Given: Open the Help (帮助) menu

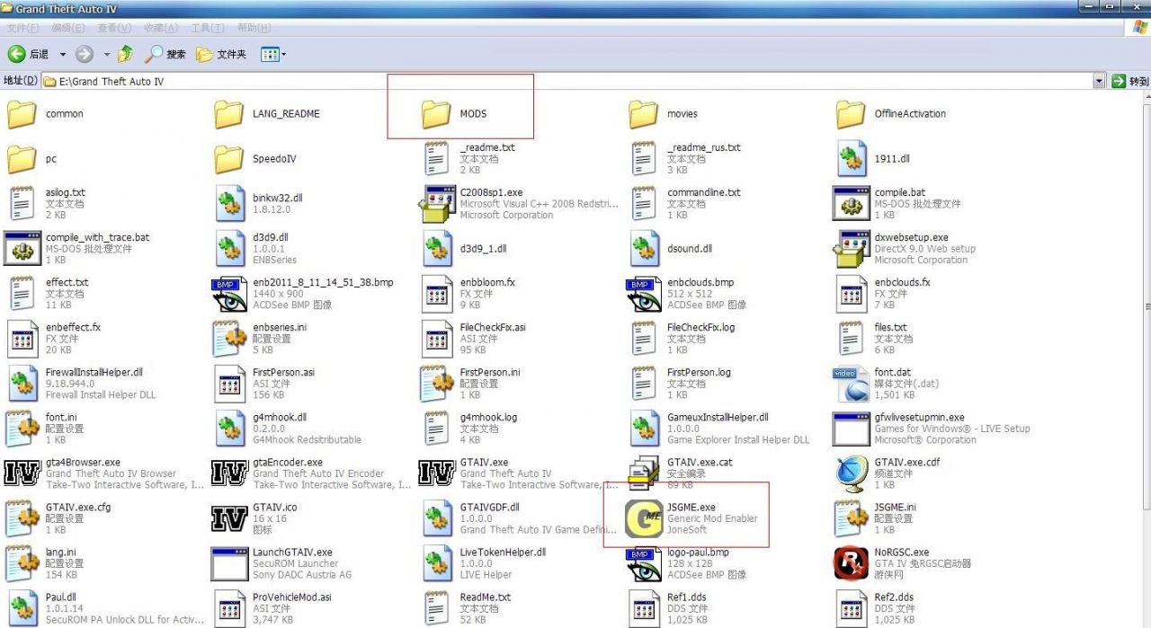Looking at the screenshot, I should click(254, 29).
